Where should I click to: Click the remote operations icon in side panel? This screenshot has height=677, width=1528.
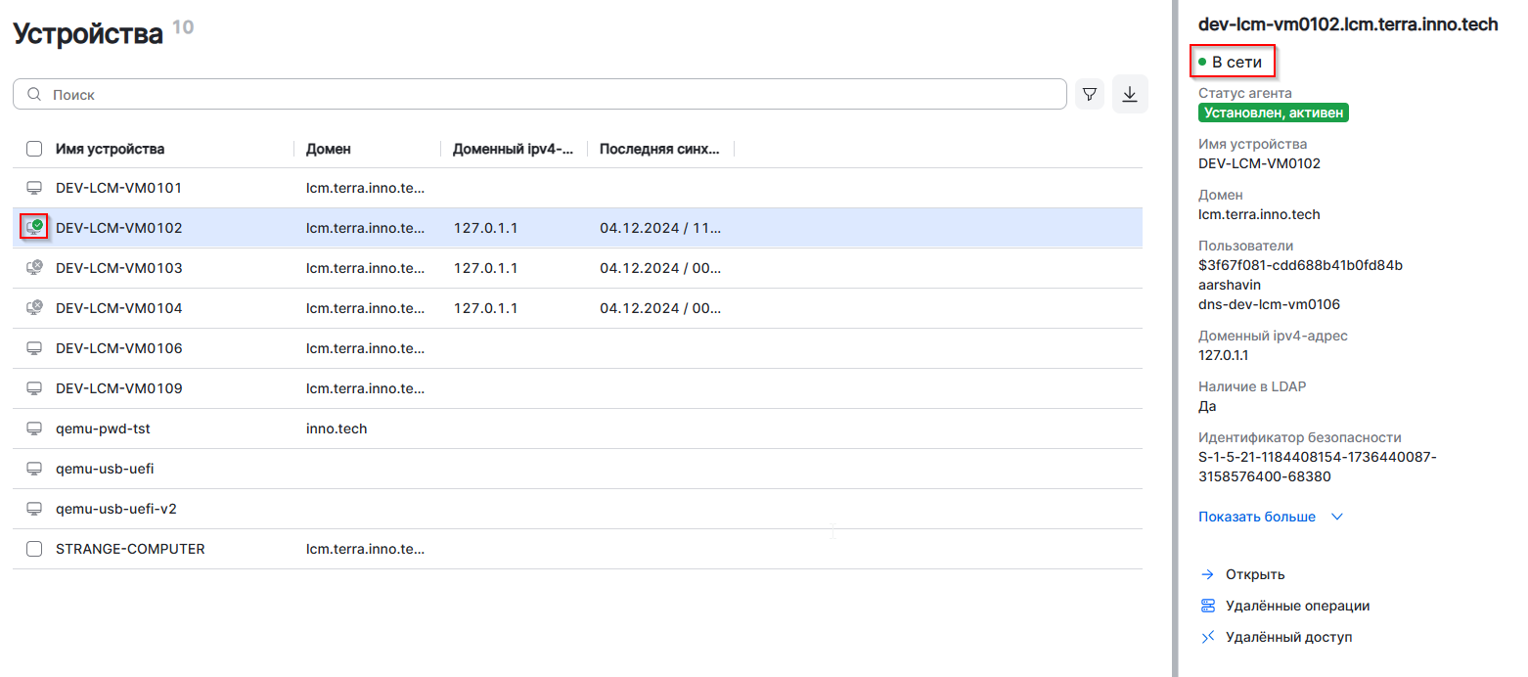point(1207,606)
